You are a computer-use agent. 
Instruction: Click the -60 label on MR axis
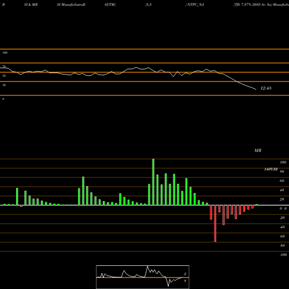click(282, 236)
